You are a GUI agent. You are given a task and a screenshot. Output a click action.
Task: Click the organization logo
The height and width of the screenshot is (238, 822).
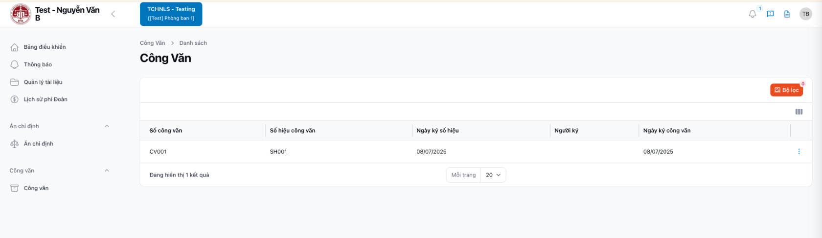point(21,14)
